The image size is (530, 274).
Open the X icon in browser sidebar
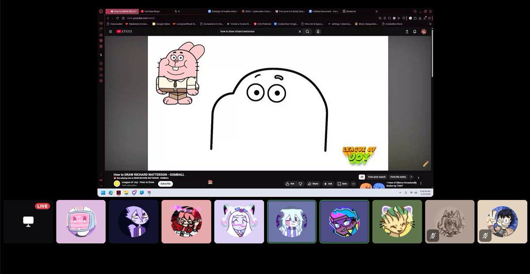pos(101,55)
